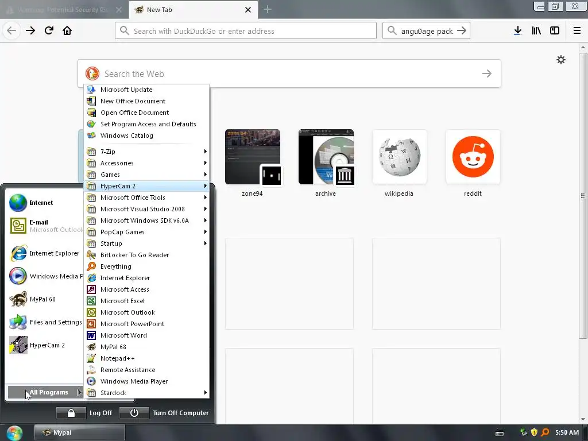The height and width of the screenshot is (441, 588).
Task: Open Set Program Access and Defaults
Action: pyautogui.click(x=146, y=124)
